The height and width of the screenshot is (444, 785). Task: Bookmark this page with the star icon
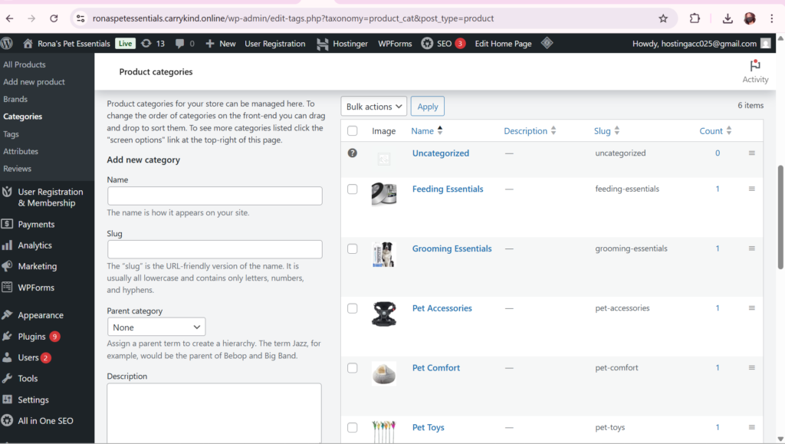pyautogui.click(x=663, y=18)
